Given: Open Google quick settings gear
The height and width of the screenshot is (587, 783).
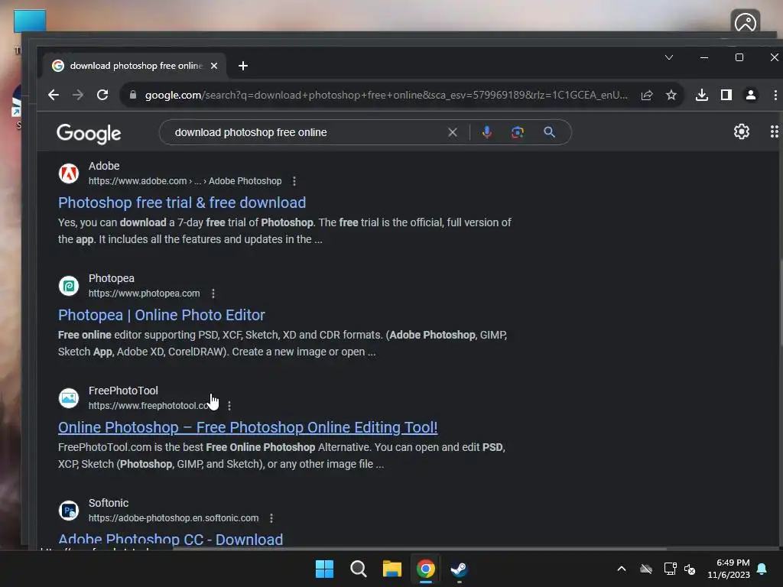Looking at the screenshot, I should 742,131.
